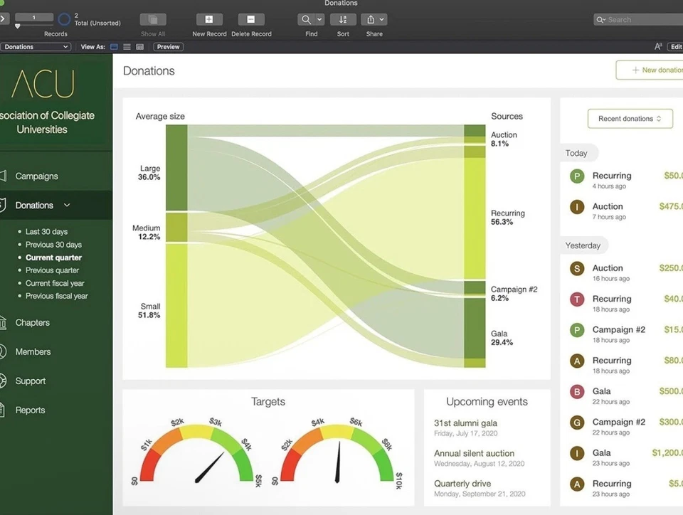
Task: Select the Previous quarter filter
Action: 52,270
